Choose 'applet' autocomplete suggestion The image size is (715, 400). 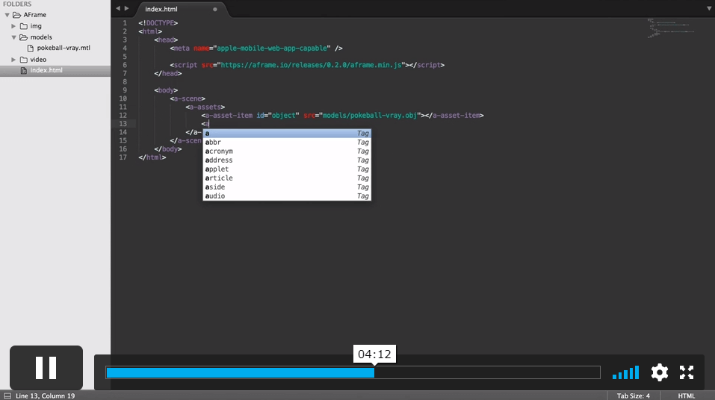coord(287,169)
